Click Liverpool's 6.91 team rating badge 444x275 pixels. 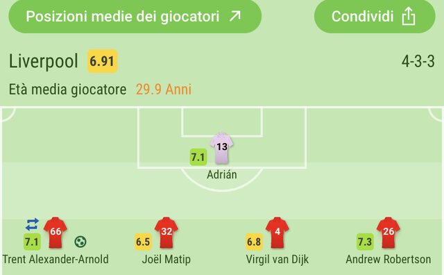coord(102,61)
